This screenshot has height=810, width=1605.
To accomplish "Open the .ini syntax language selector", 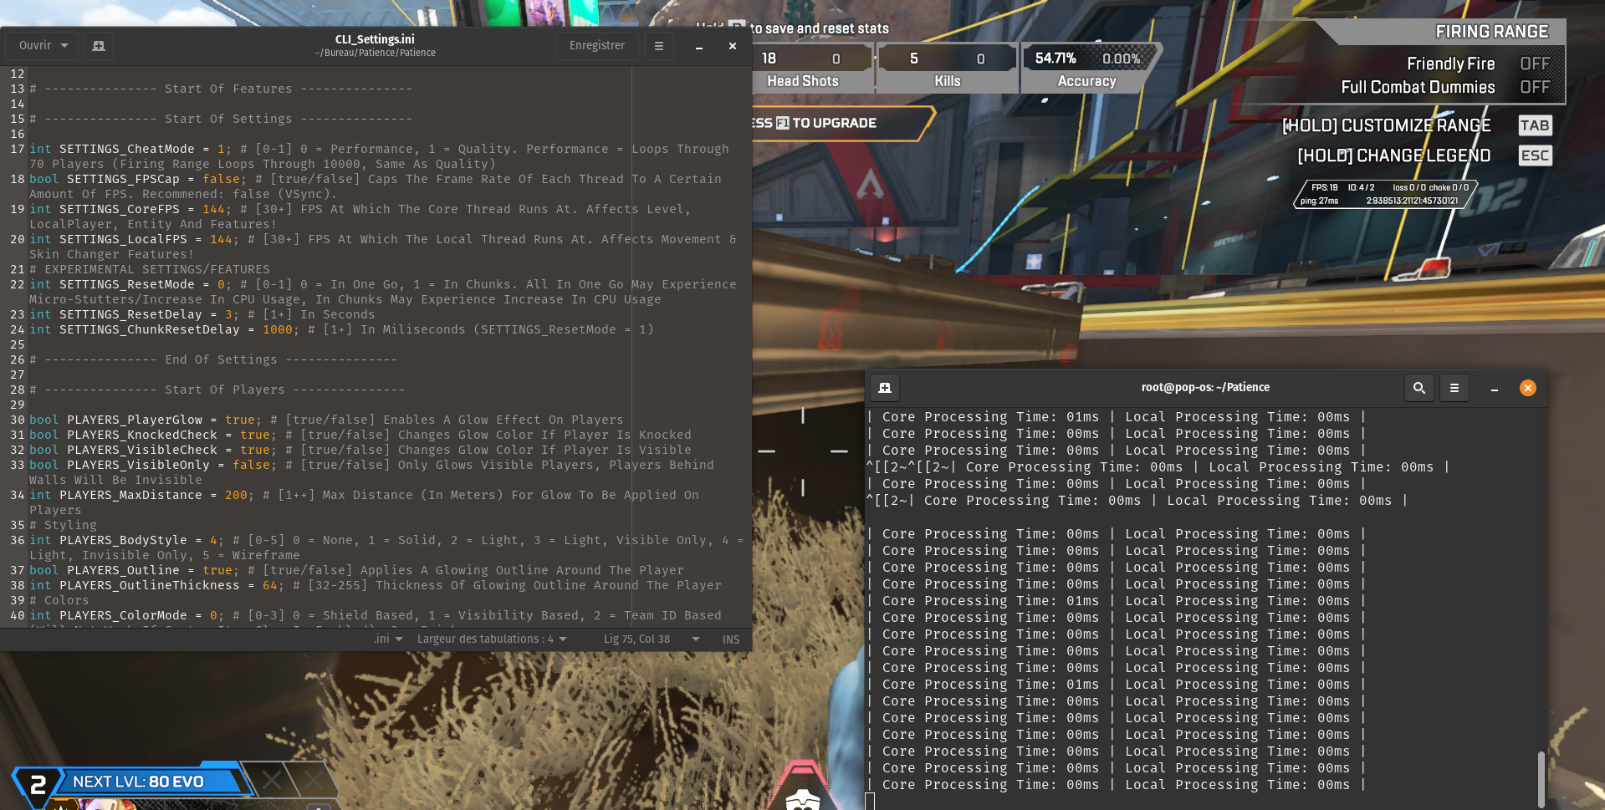I will 388,639.
